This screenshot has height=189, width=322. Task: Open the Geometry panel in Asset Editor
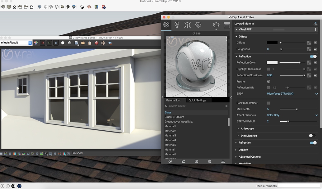[187, 25]
